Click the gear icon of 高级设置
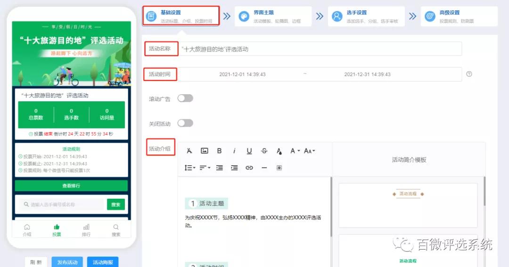The image size is (509, 267). pyautogui.click(x=430, y=16)
